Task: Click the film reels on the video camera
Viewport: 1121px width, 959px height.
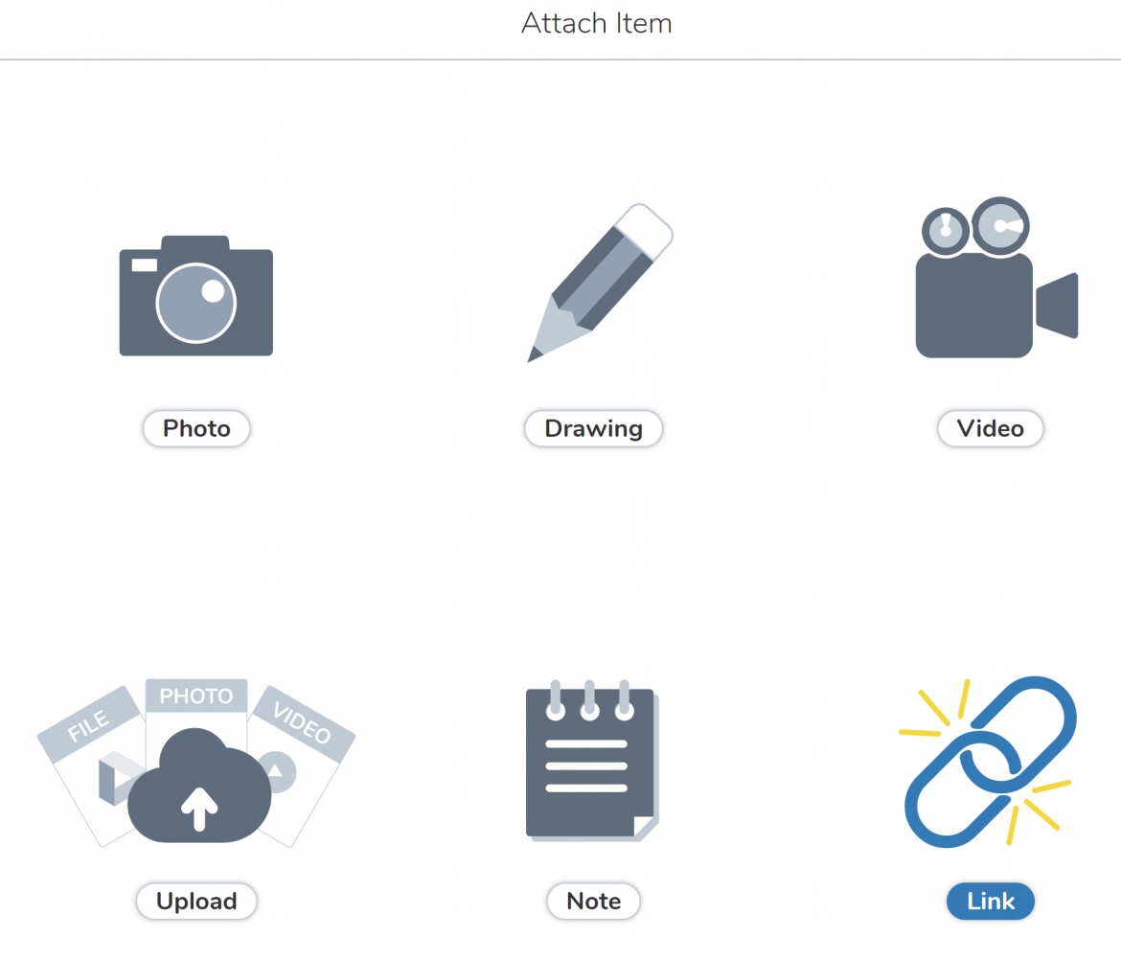Action: point(975,227)
